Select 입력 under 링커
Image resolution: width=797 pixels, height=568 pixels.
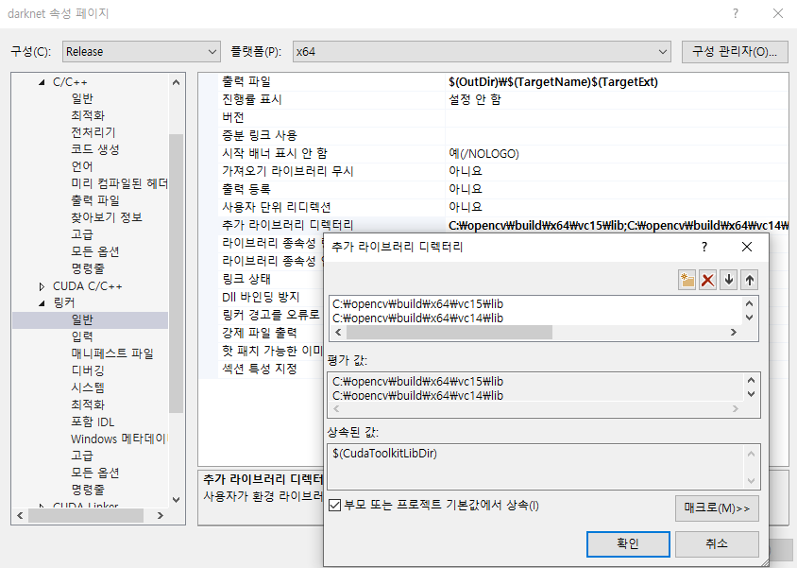click(x=82, y=336)
